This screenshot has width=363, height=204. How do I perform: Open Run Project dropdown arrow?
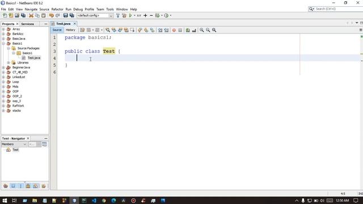click(x=134, y=15)
